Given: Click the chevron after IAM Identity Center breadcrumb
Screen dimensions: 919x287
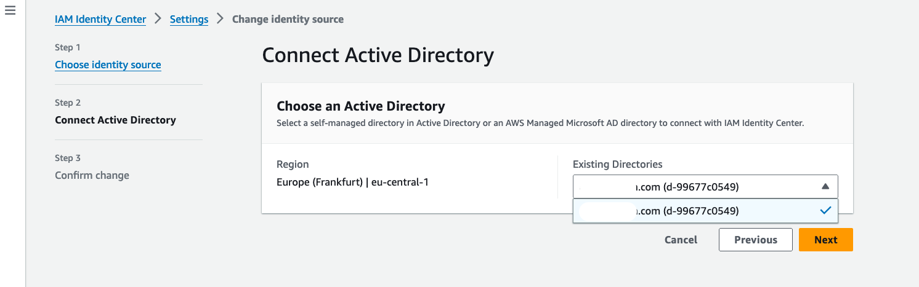Looking at the screenshot, I should click(x=158, y=19).
